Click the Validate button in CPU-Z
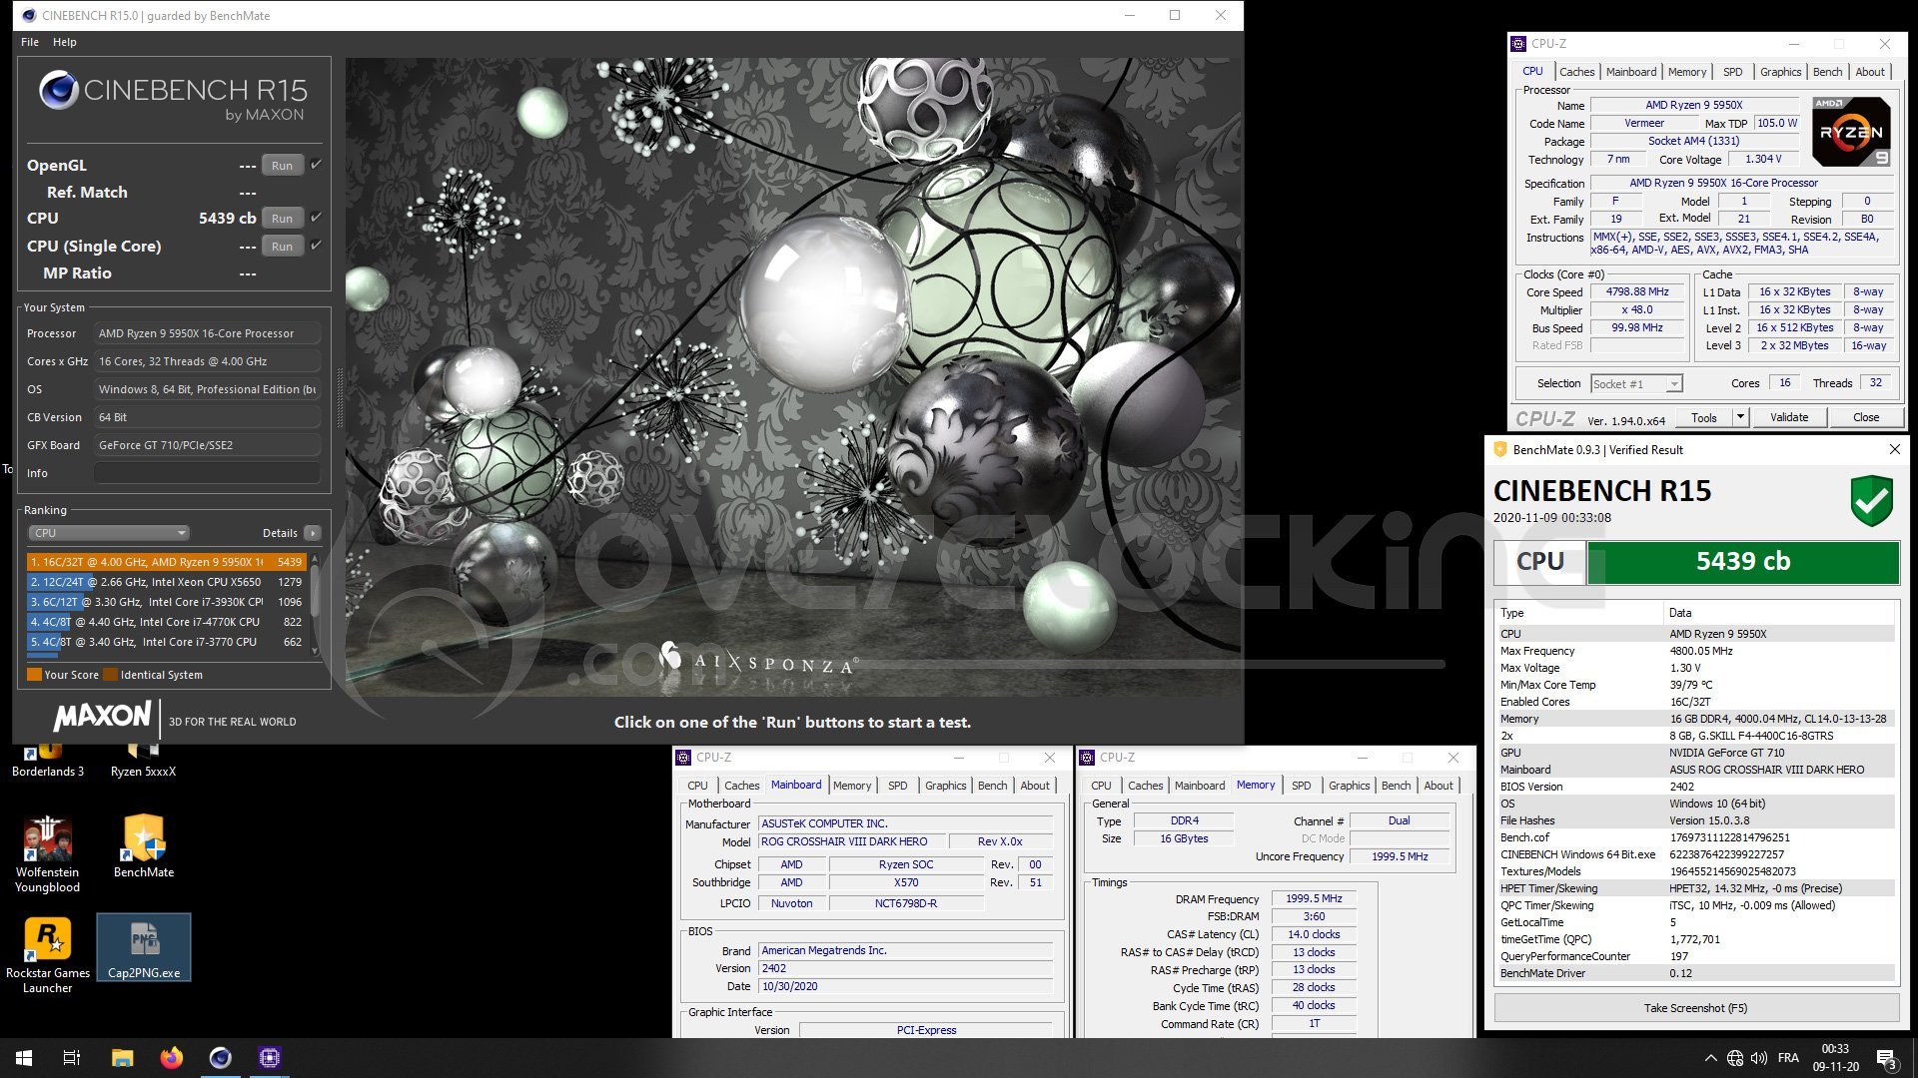This screenshot has height=1078, width=1918. click(x=1788, y=417)
